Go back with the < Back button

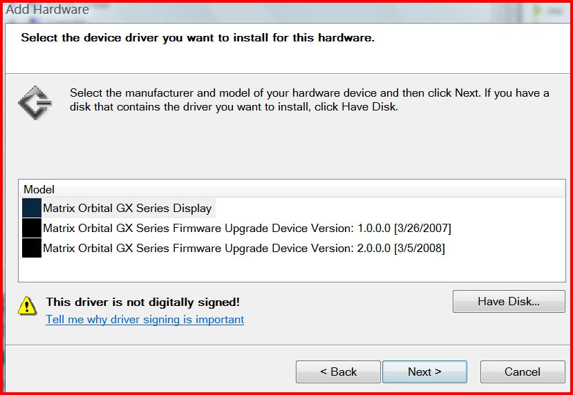(x=338, y=372)
